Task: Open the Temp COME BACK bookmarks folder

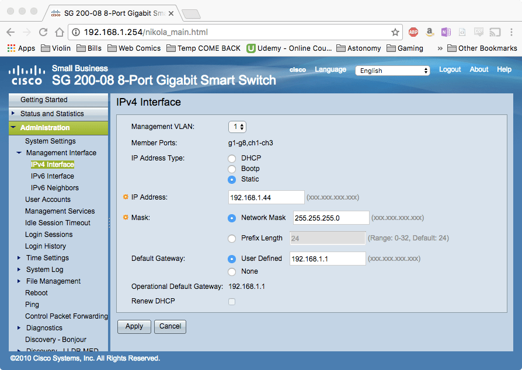Action: [203, 48]
